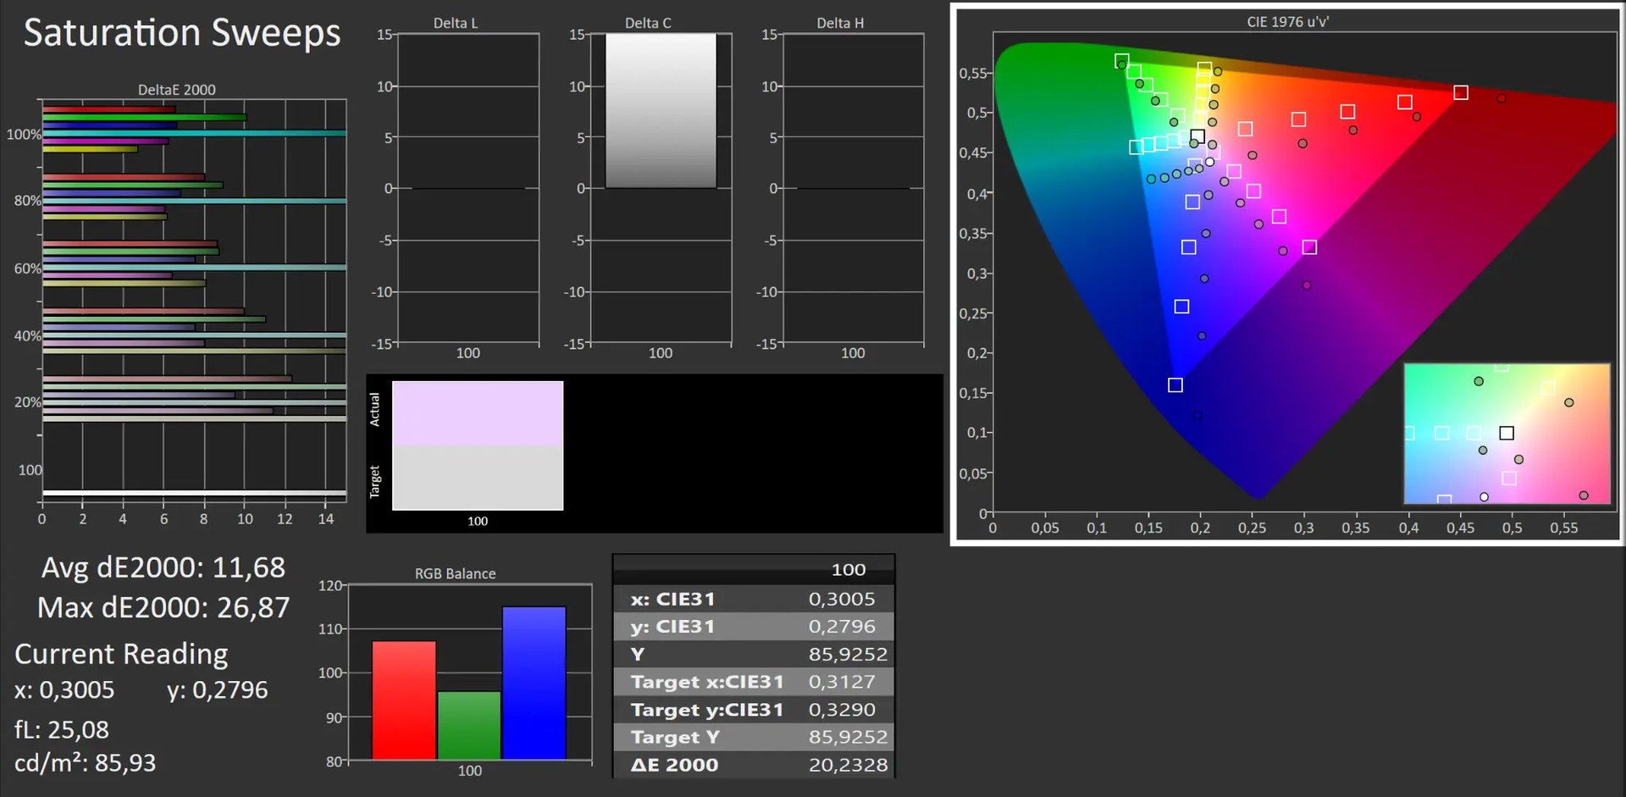Click the white 100 bar in DeltaE chart

(x=194, y=493)
